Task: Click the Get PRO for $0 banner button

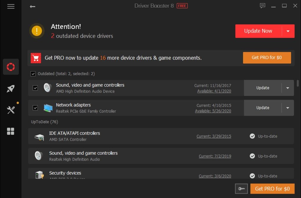Action: point(266,58)
